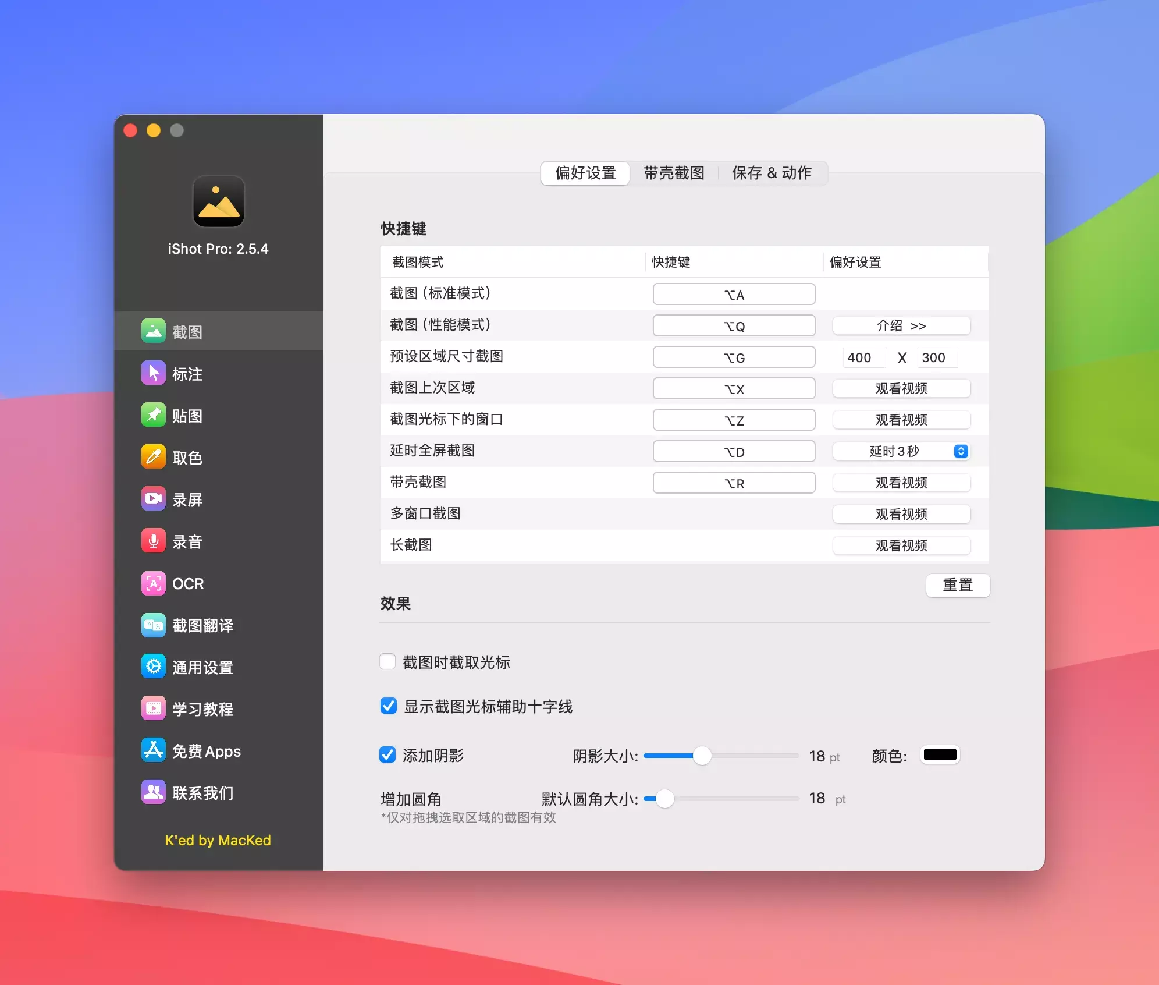This screenshot has width=1159, height=985.
Task: Open the 免费 Apps App Store icon
Action: tap(154, 750)
